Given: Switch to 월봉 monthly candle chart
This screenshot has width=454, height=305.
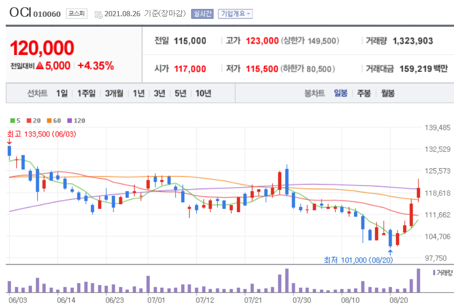Looking at the screenshot, I should pos(387,93).
